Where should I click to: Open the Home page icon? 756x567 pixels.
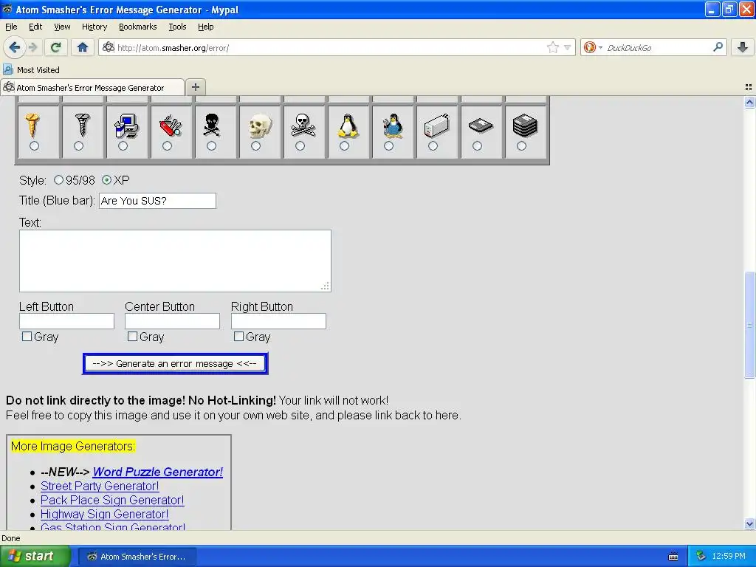[x=83, y=47]
